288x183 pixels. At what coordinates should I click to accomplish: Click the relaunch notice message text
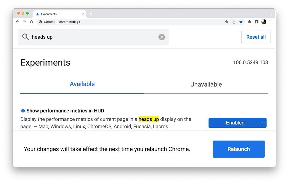tap(107, 149)
